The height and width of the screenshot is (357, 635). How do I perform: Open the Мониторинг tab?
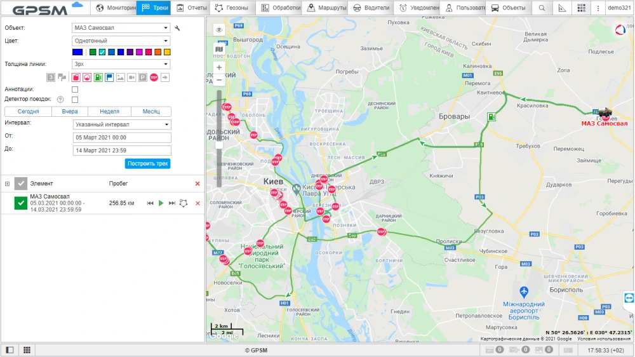pyautogui.click(x=116, y=8)
